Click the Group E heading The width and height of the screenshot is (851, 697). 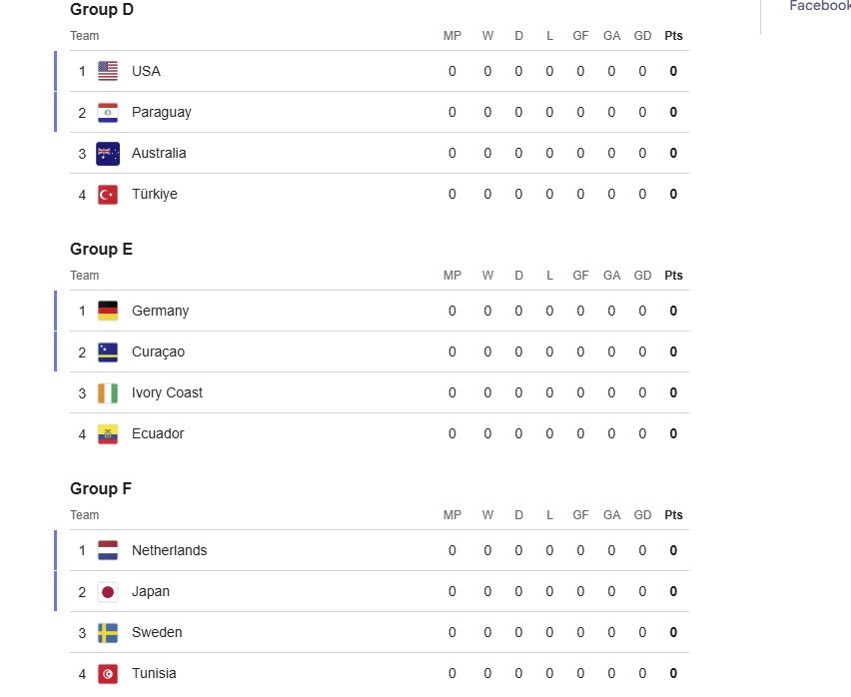(x=101, y=249)
